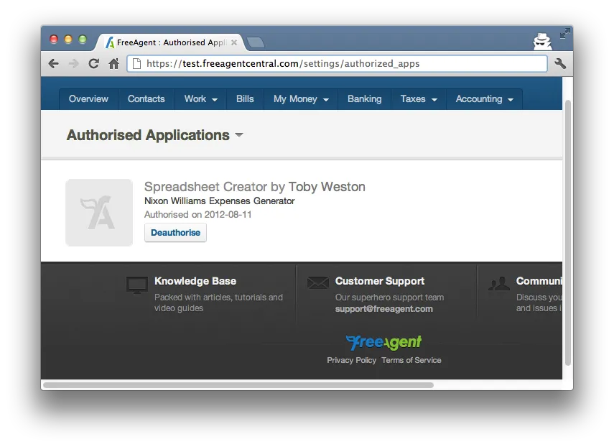The image size is (614, 447).
Task: Click the support@freeagent.com email link
Action: click(383, 309)
